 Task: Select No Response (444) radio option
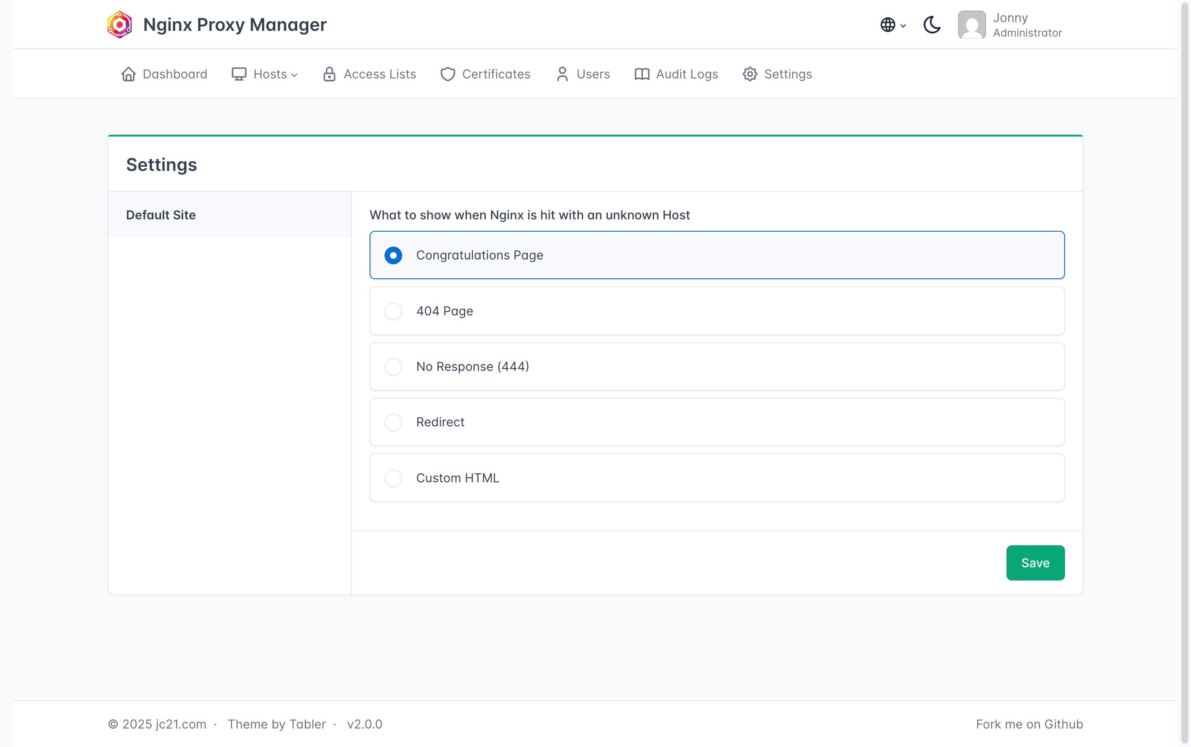(x=393, y=366)
